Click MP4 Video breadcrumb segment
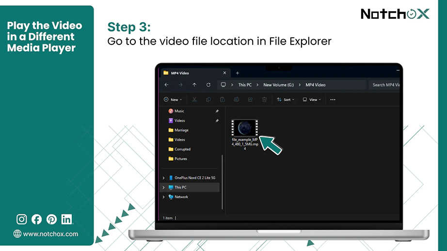The image size is (447, 251). tap(315, 85)
